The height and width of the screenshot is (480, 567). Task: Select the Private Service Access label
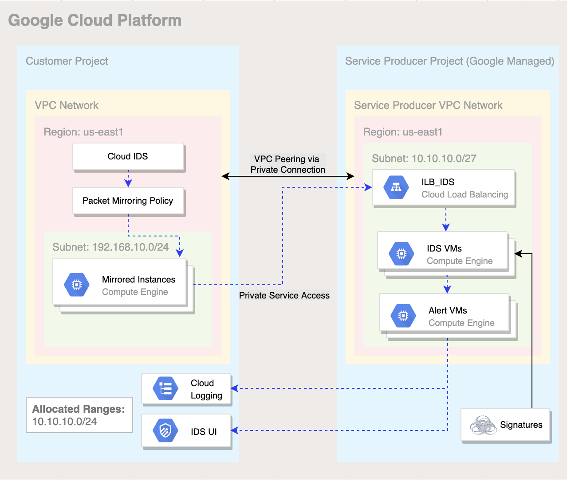pos(284,295)
